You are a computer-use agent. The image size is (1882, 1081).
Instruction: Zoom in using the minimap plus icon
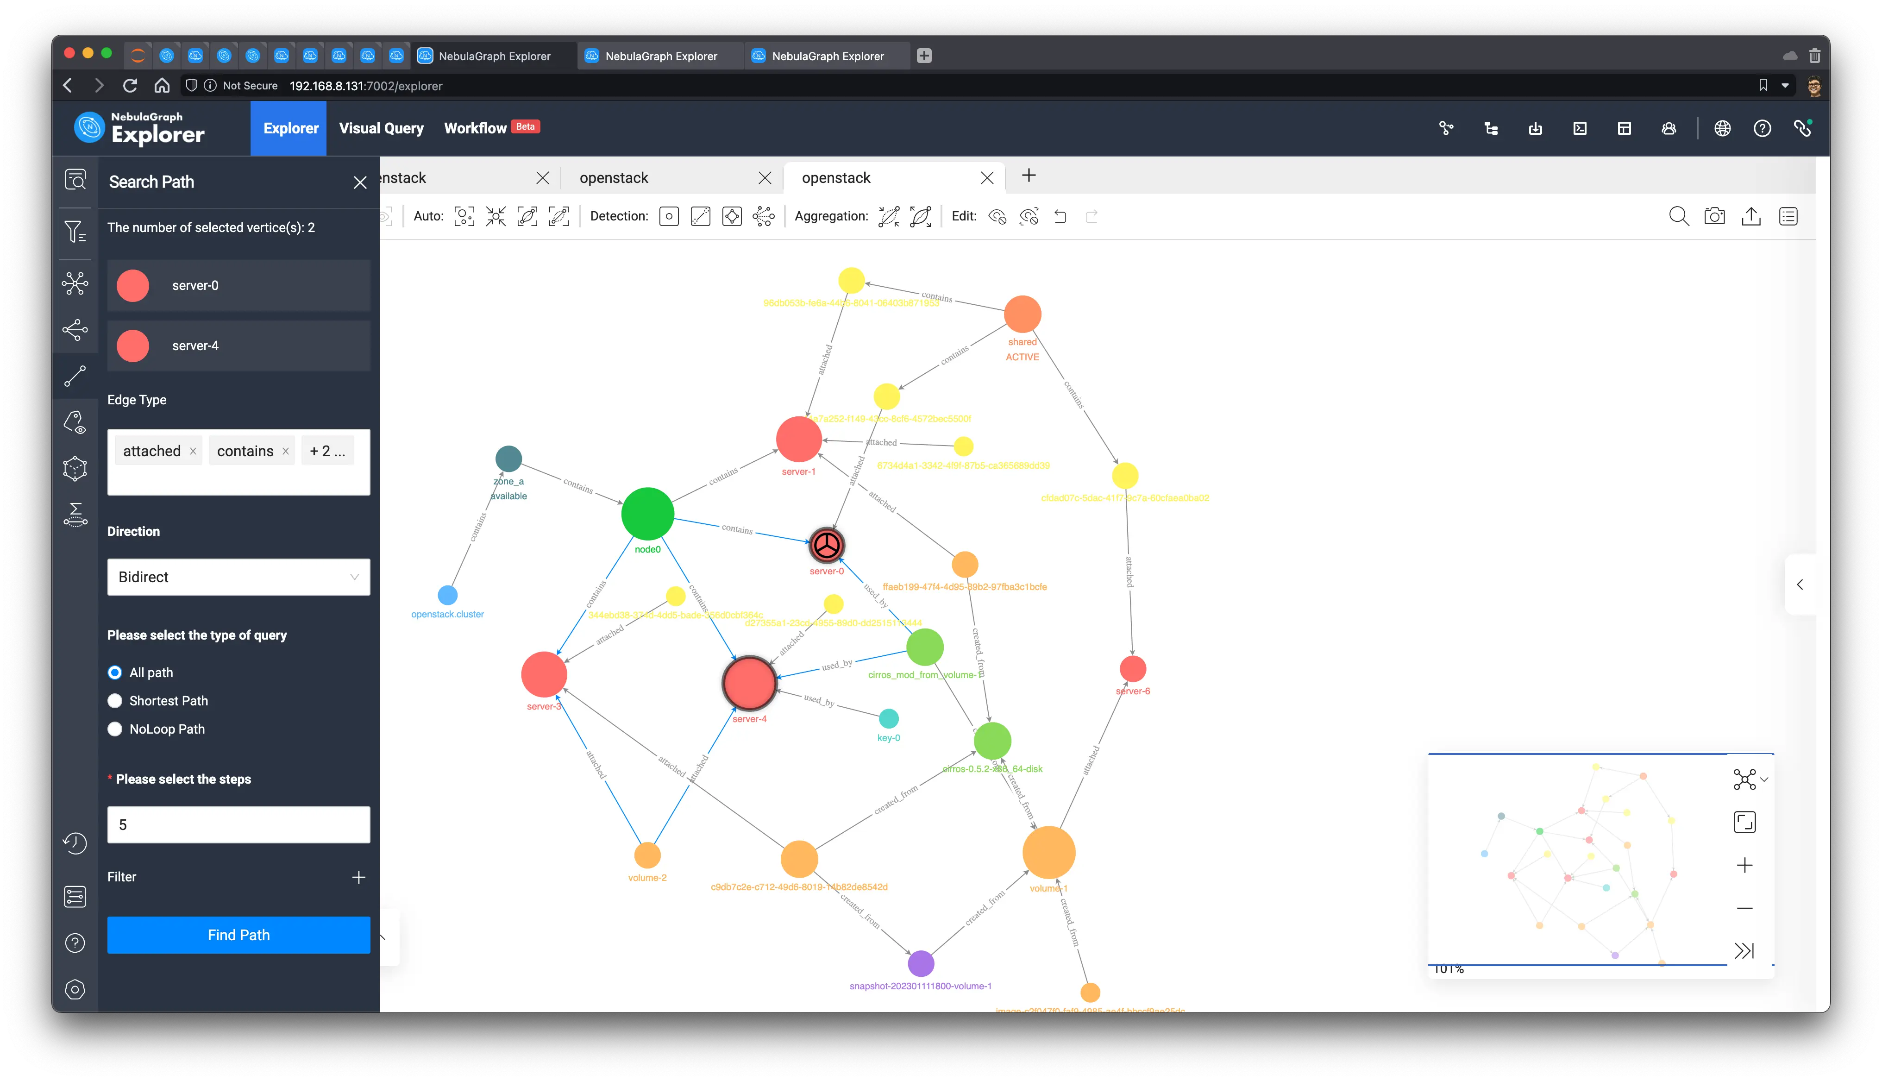1745,865
